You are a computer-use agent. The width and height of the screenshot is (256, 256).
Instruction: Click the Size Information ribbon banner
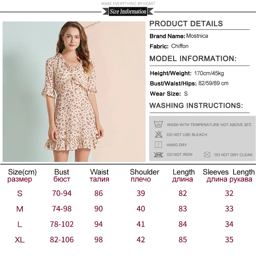pos(128,12)
